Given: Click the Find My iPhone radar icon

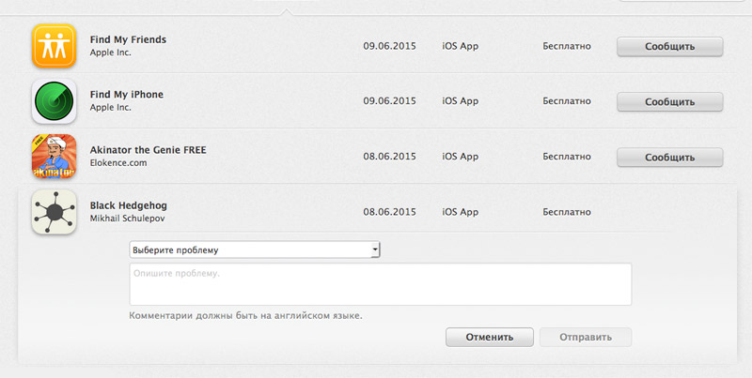Looking at the screenshot, I should click(x=54, y=101).
